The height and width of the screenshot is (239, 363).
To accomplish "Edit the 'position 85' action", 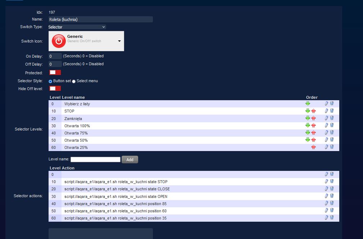I will [326, 203].
